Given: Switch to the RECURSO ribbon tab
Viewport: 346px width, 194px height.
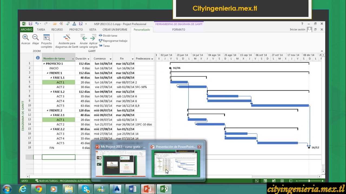Looking at the screenshot, I should [x=57, y=30].
